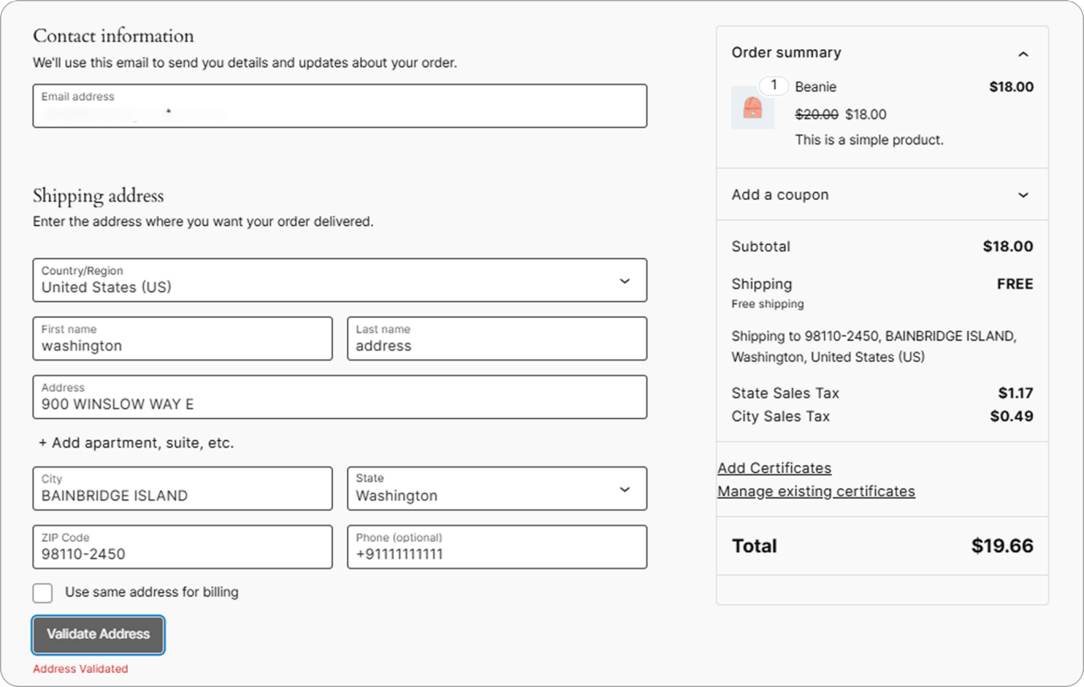Image resolution: width=1084 pixels, height=687 pixels.
Task: Click the Beanie product icon in Order summary
Action: [753, 108]
